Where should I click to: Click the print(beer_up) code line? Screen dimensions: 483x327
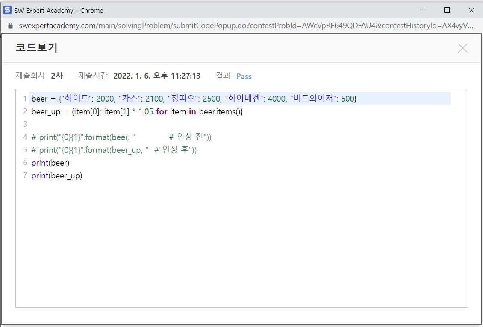pyautogui.click(x=57, y=175)
